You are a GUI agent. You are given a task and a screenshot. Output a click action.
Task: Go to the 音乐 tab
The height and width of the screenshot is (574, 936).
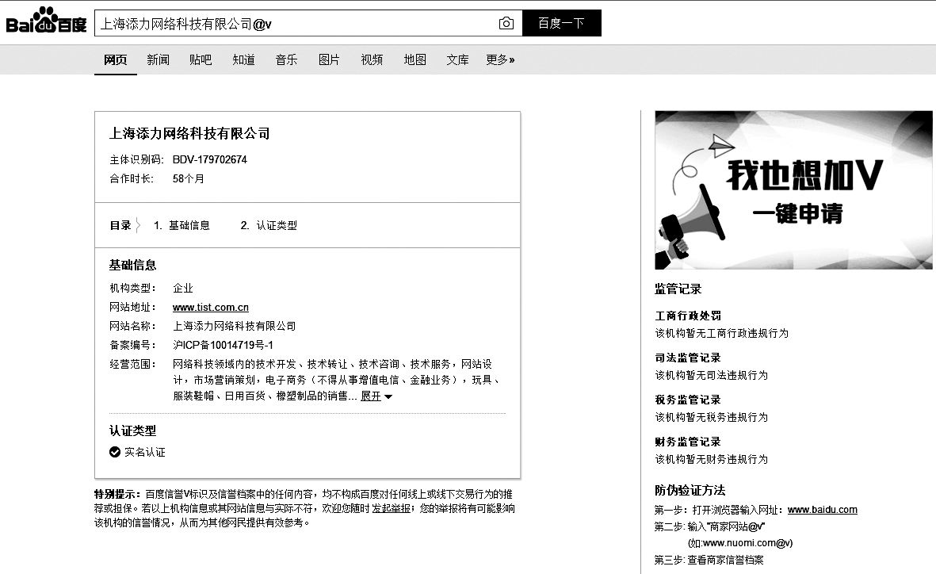click(x=286, y=59)
